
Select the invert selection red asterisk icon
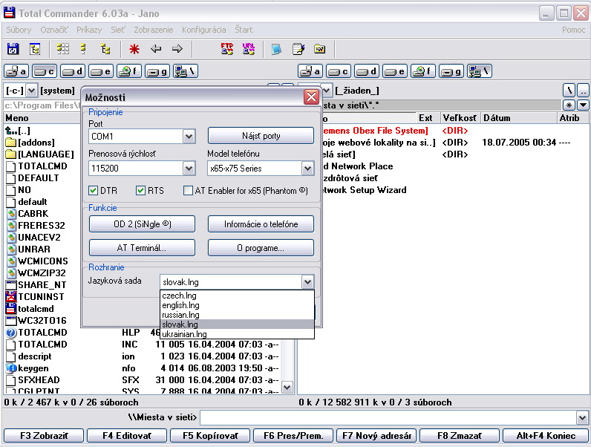pos(134,49)
